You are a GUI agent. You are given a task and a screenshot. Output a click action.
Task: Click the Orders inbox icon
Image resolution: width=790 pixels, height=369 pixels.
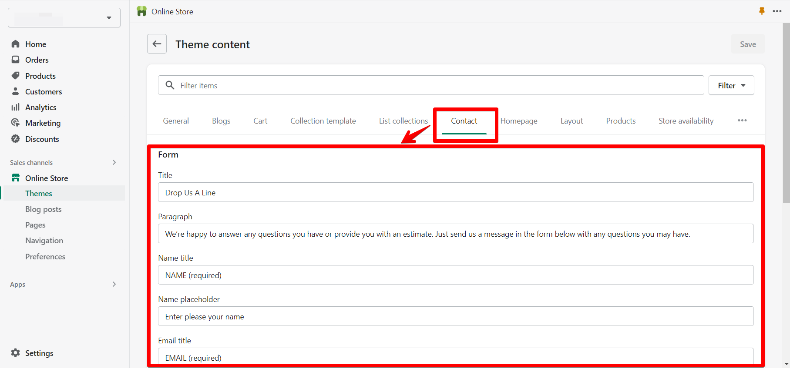[x=16, y=60]
